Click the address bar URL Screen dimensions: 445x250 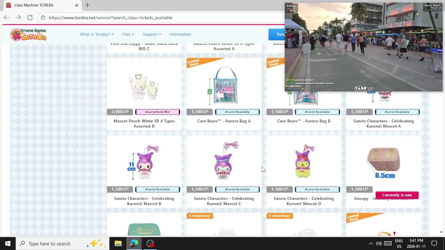111,17
